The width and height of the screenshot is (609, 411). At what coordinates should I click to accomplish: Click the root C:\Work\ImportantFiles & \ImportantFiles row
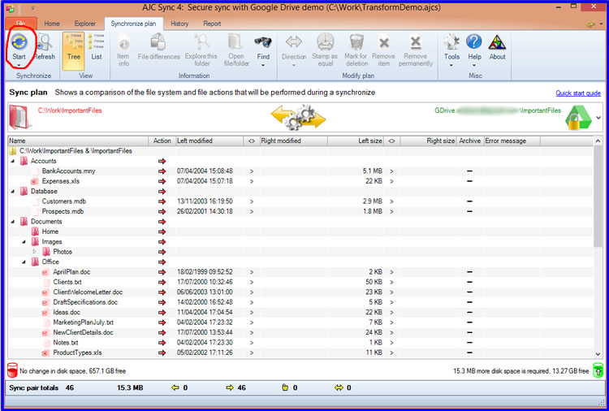point(300,151)
